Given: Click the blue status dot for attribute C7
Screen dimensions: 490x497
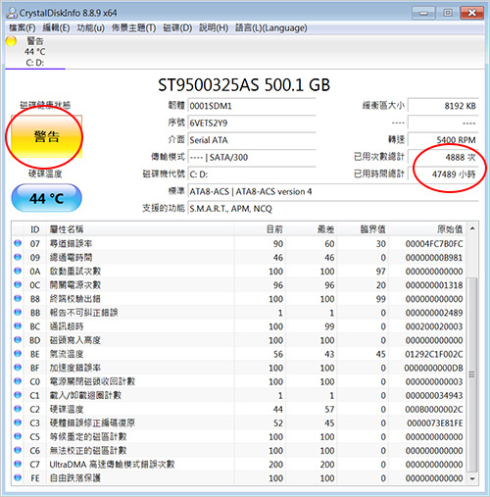Looking at the screenshot, I should 18,464.
